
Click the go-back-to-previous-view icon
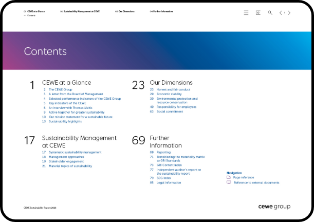258,13
